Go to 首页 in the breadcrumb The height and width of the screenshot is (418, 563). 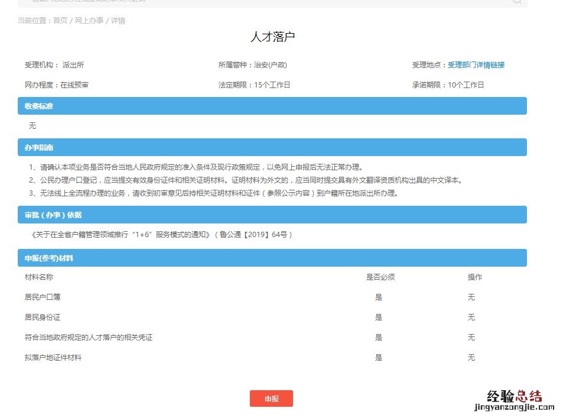tap(60, 21)
